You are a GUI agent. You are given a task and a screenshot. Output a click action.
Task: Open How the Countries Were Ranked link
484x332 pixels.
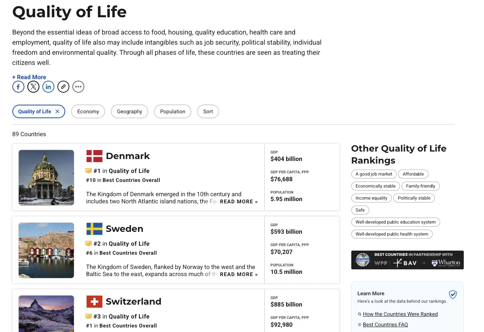pos(400,314)
